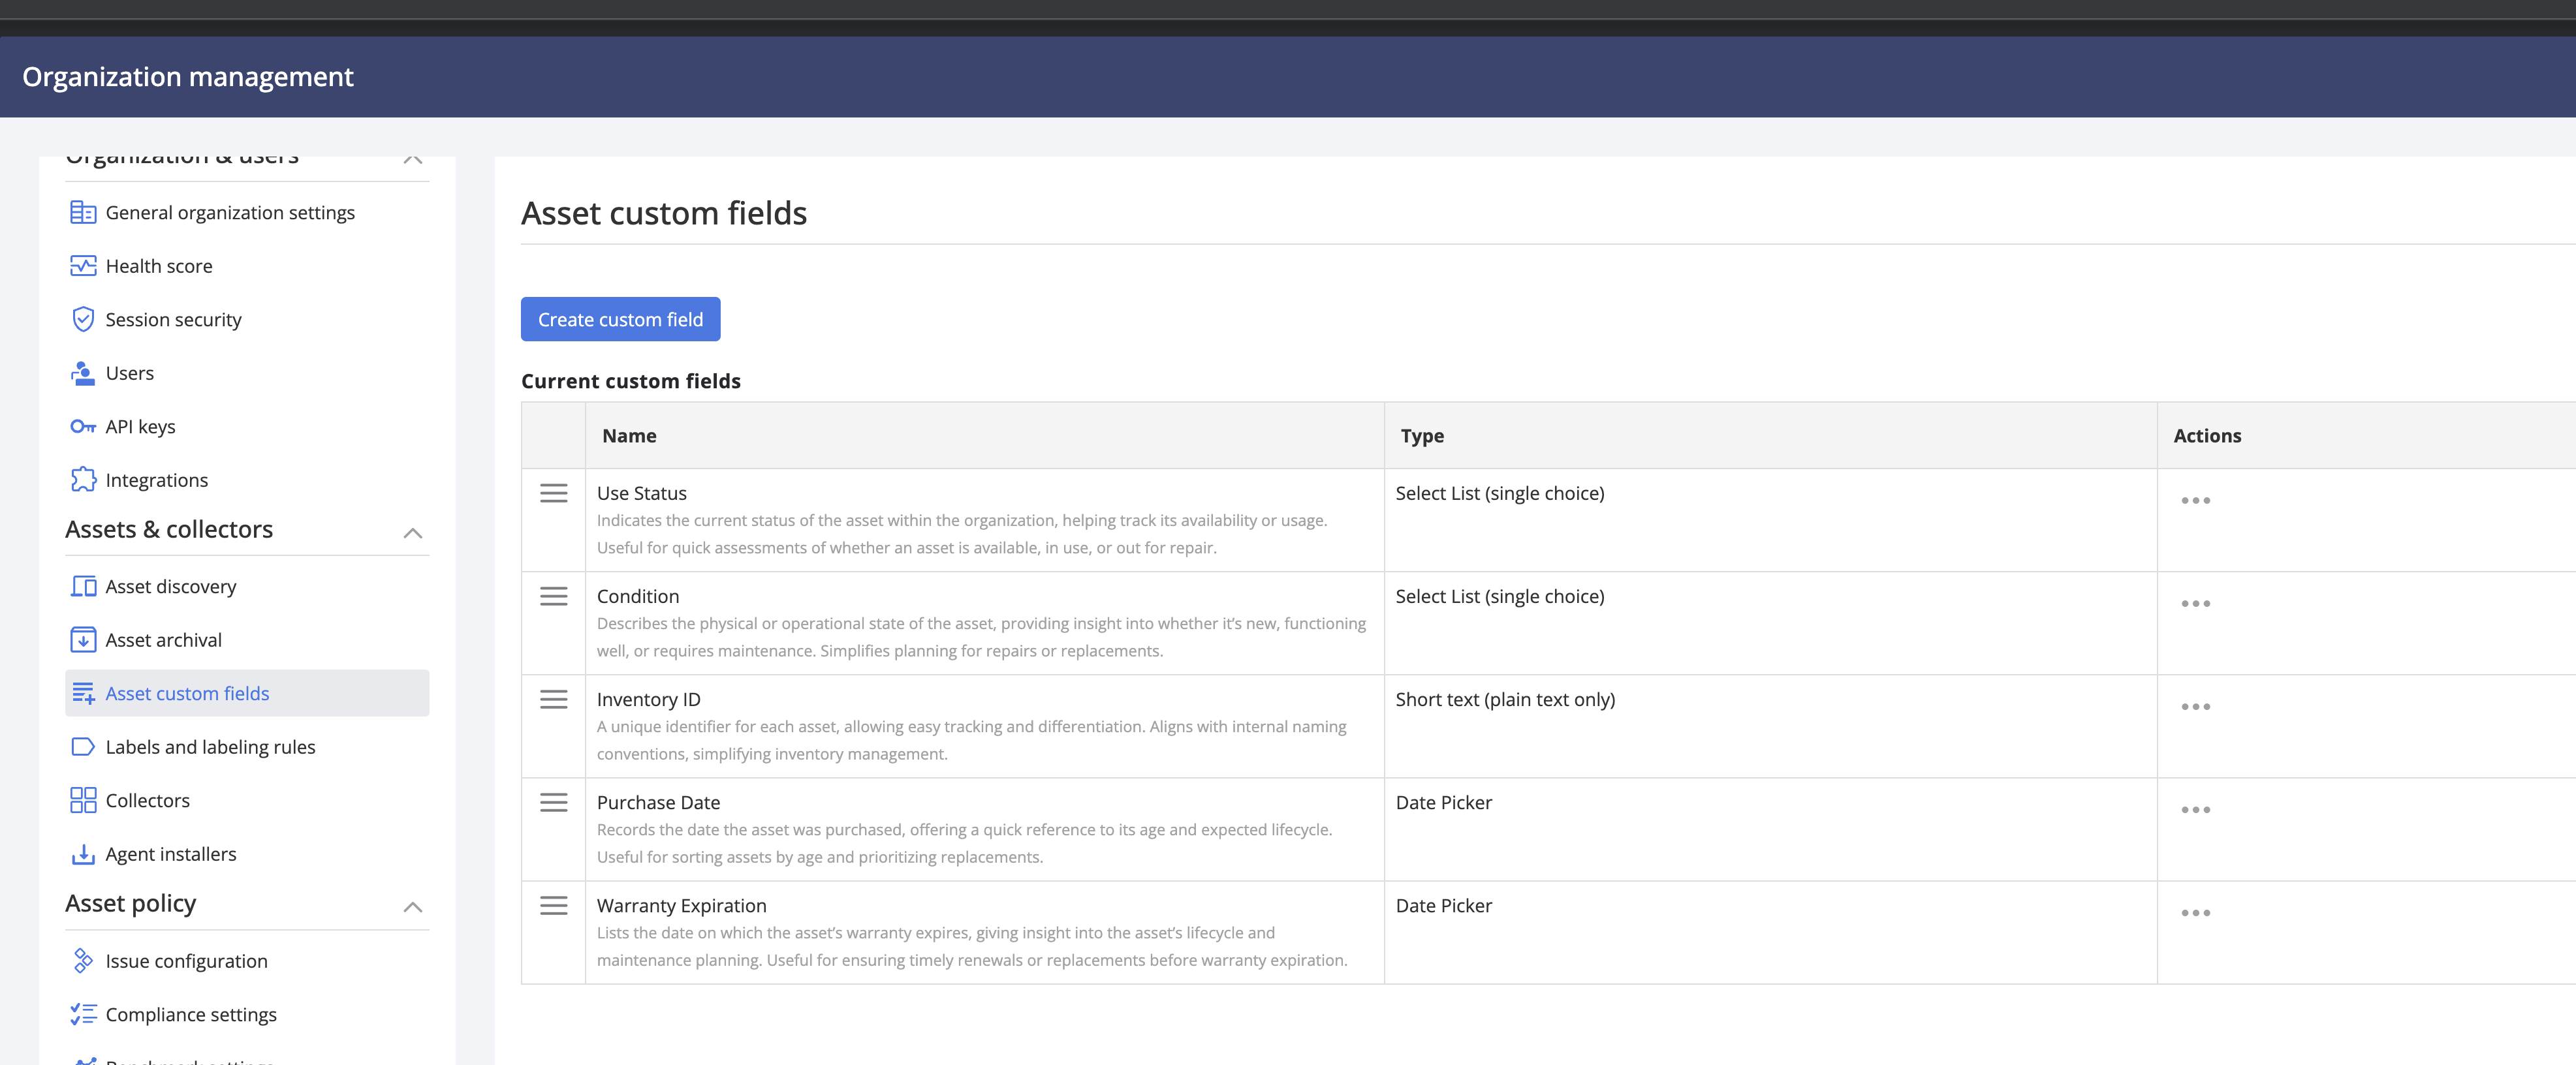Go to Asset discovery page
This screenshot has width=2576, height=1065.
171,587
